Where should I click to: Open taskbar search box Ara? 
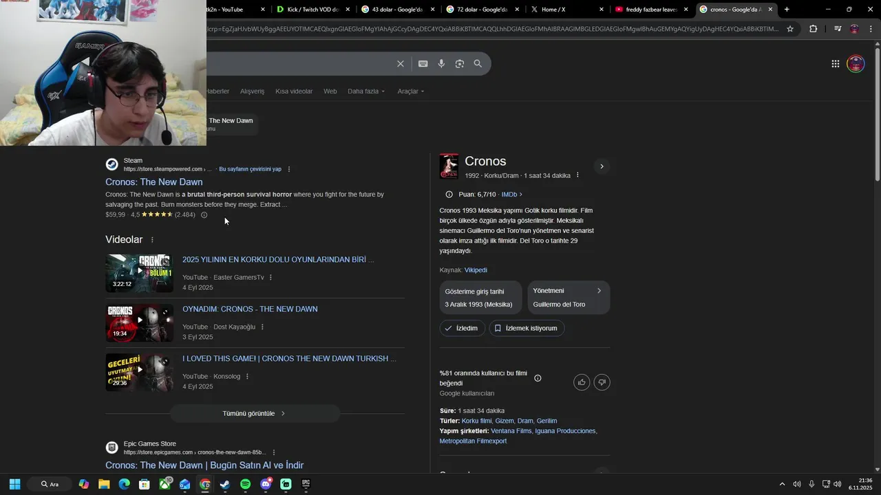pyautogui.click(x=50, y=484)
